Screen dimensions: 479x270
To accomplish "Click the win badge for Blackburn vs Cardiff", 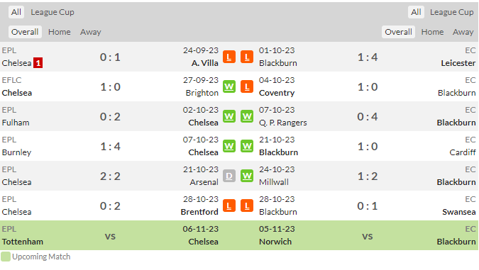I will (247, 147).
